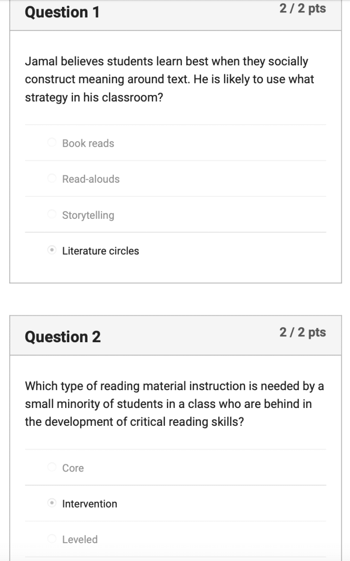Click the Core answer label text
Image resolution: width=350 pixels, height=561 pixels.
(73, 468)
